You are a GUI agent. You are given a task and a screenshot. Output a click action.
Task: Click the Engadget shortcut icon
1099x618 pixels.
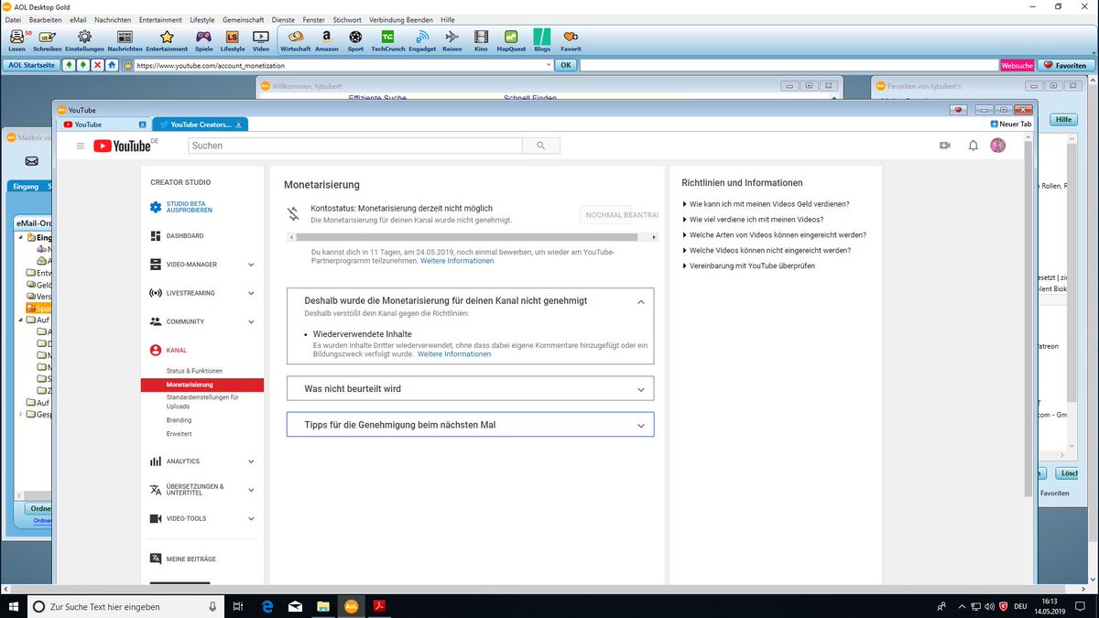422,39
